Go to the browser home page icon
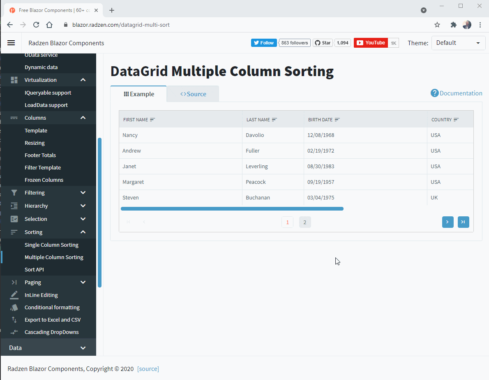 [x=49, y=25]
